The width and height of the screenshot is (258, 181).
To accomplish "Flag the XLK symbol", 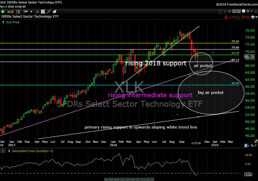I will click(x=225, y=12).
